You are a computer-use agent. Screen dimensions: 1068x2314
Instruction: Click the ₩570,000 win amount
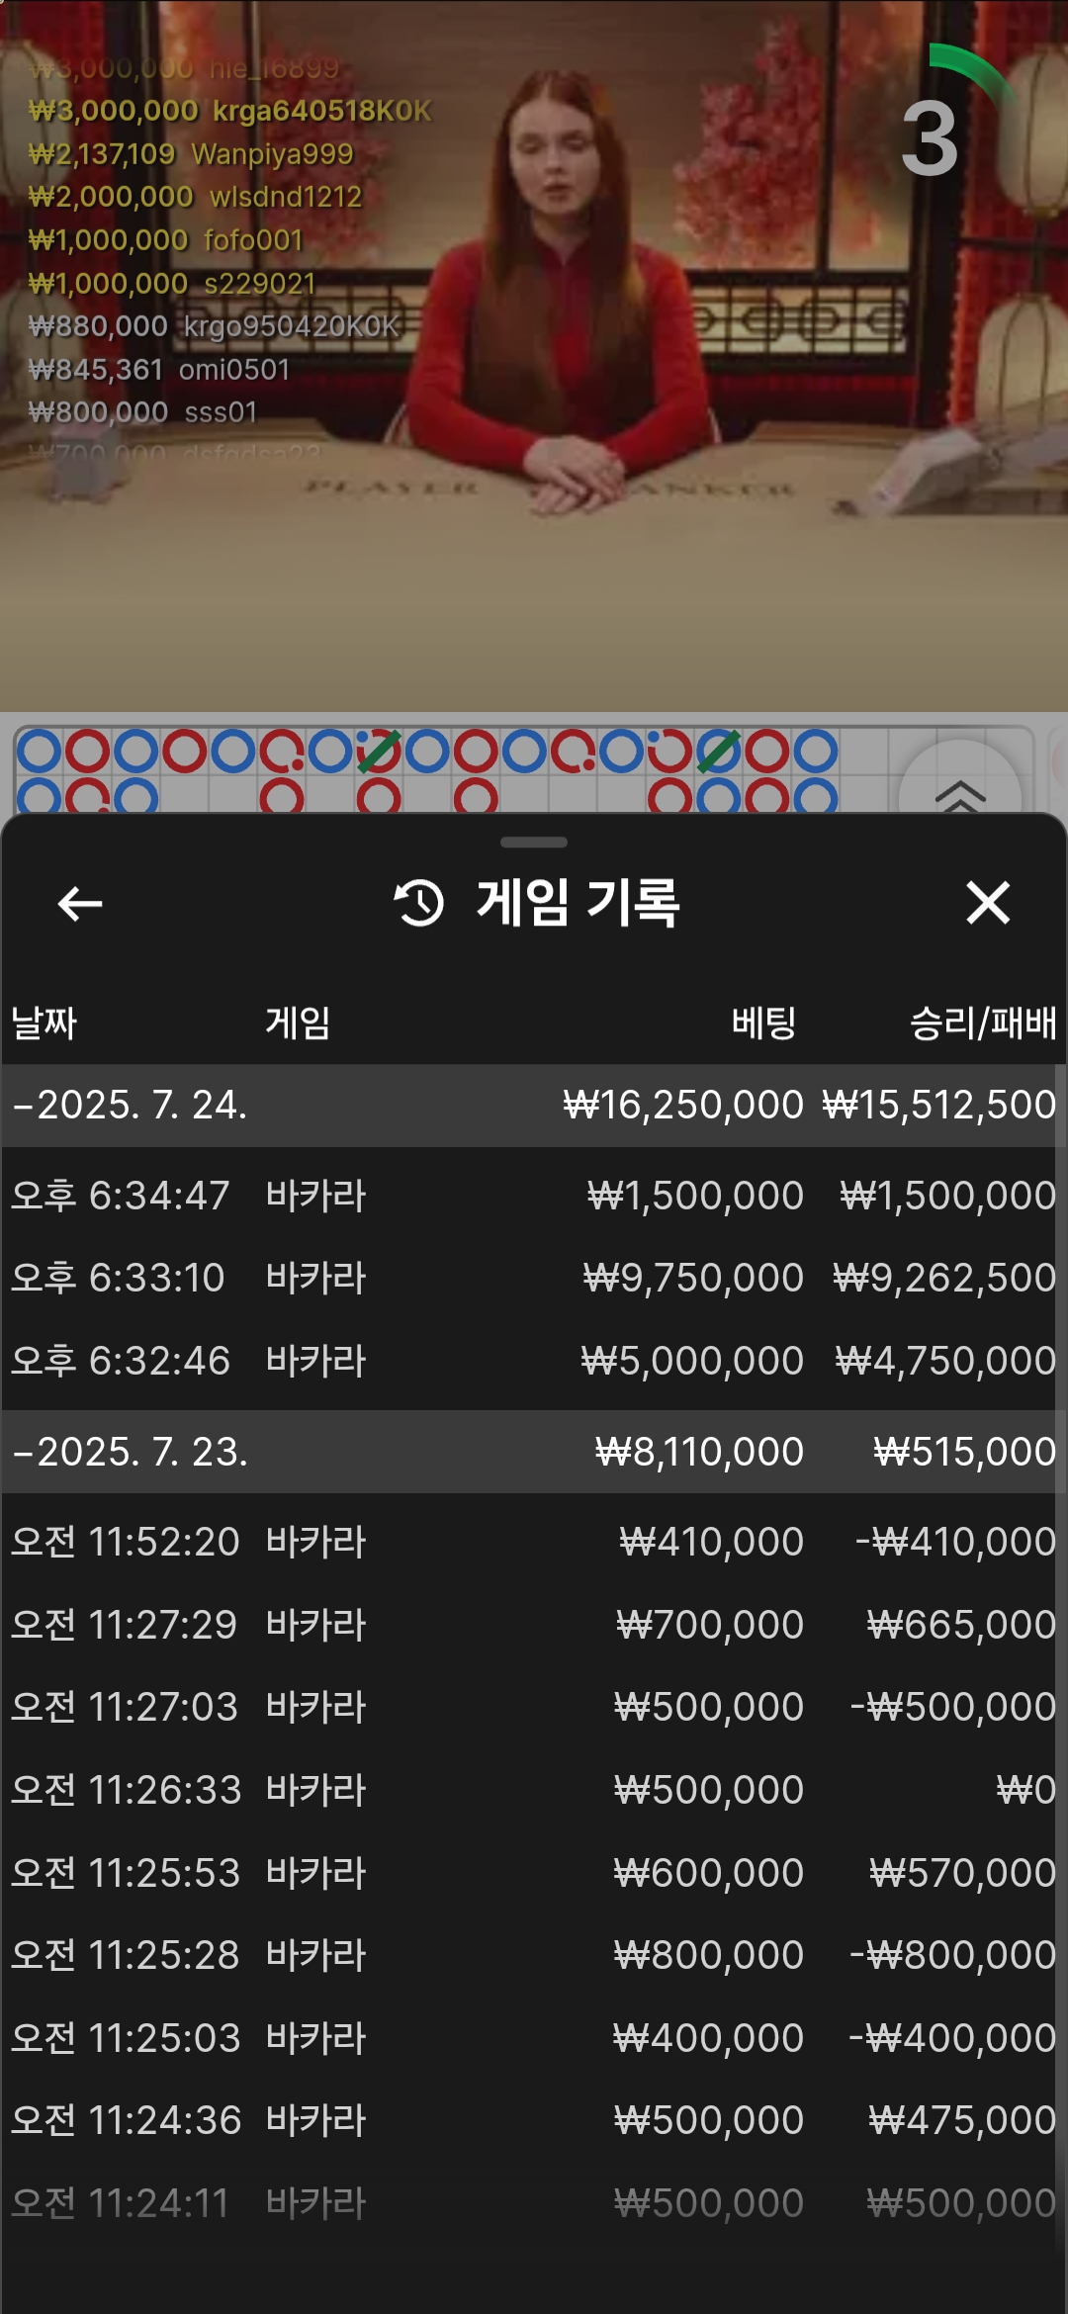pyautogui.click(x=963, y=1873)
